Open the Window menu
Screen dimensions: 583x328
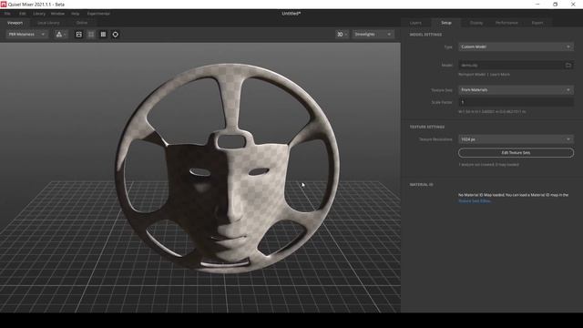point(57,14)
